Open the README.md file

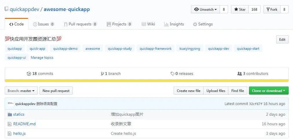coord(24,124)
